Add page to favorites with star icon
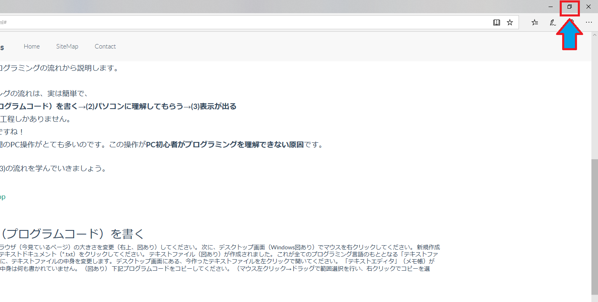The height and width of the screenshot is (302, 598). tap(510, 23)
